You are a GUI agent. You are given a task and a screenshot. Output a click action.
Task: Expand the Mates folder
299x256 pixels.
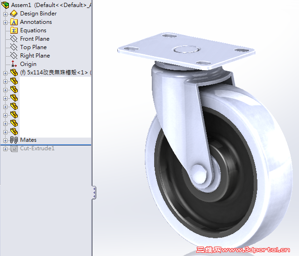pyautogui.click(x=5, y=140)
